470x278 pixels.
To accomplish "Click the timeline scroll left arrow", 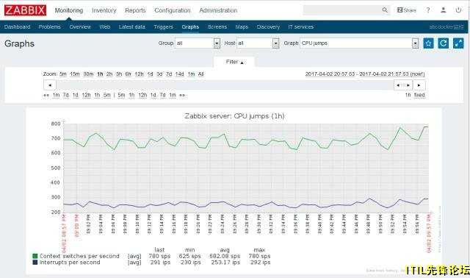I will pos(50,85).
